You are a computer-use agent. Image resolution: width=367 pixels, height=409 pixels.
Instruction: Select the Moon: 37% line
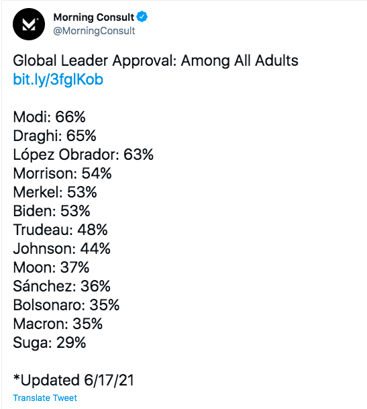pyautogui.click(x=52, y=267)
